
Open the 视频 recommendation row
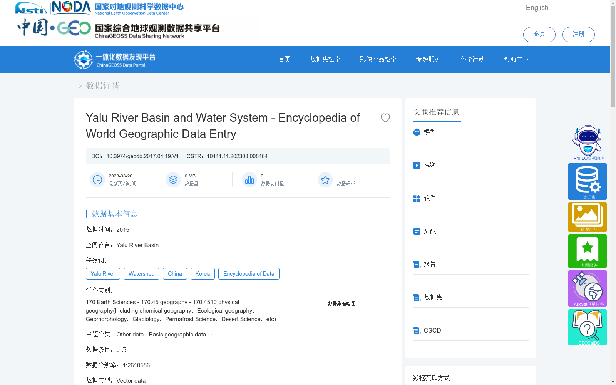471,165
